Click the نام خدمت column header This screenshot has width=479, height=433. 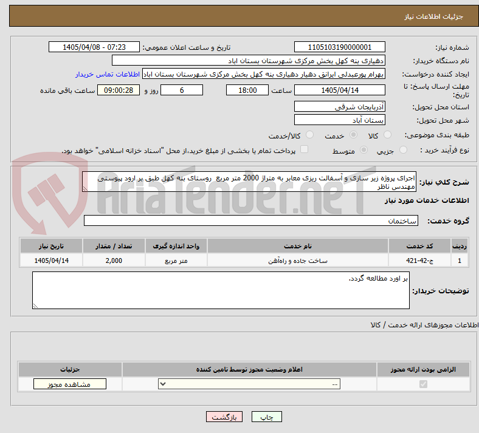(297, 246)
